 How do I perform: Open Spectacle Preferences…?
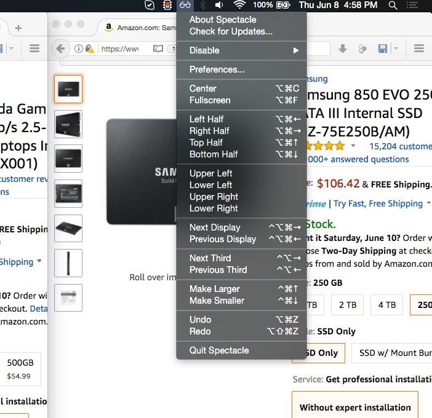pyautogui.click(x=241, y=69)
